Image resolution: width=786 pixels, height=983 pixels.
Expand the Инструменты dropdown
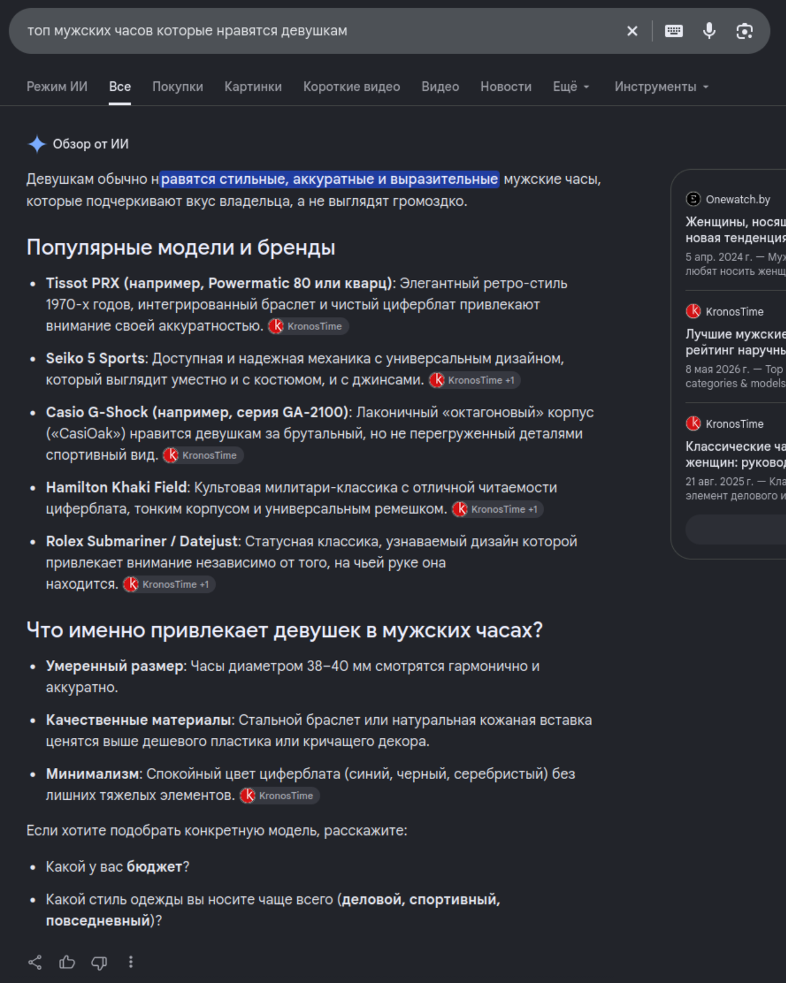(x=661, y=87)
